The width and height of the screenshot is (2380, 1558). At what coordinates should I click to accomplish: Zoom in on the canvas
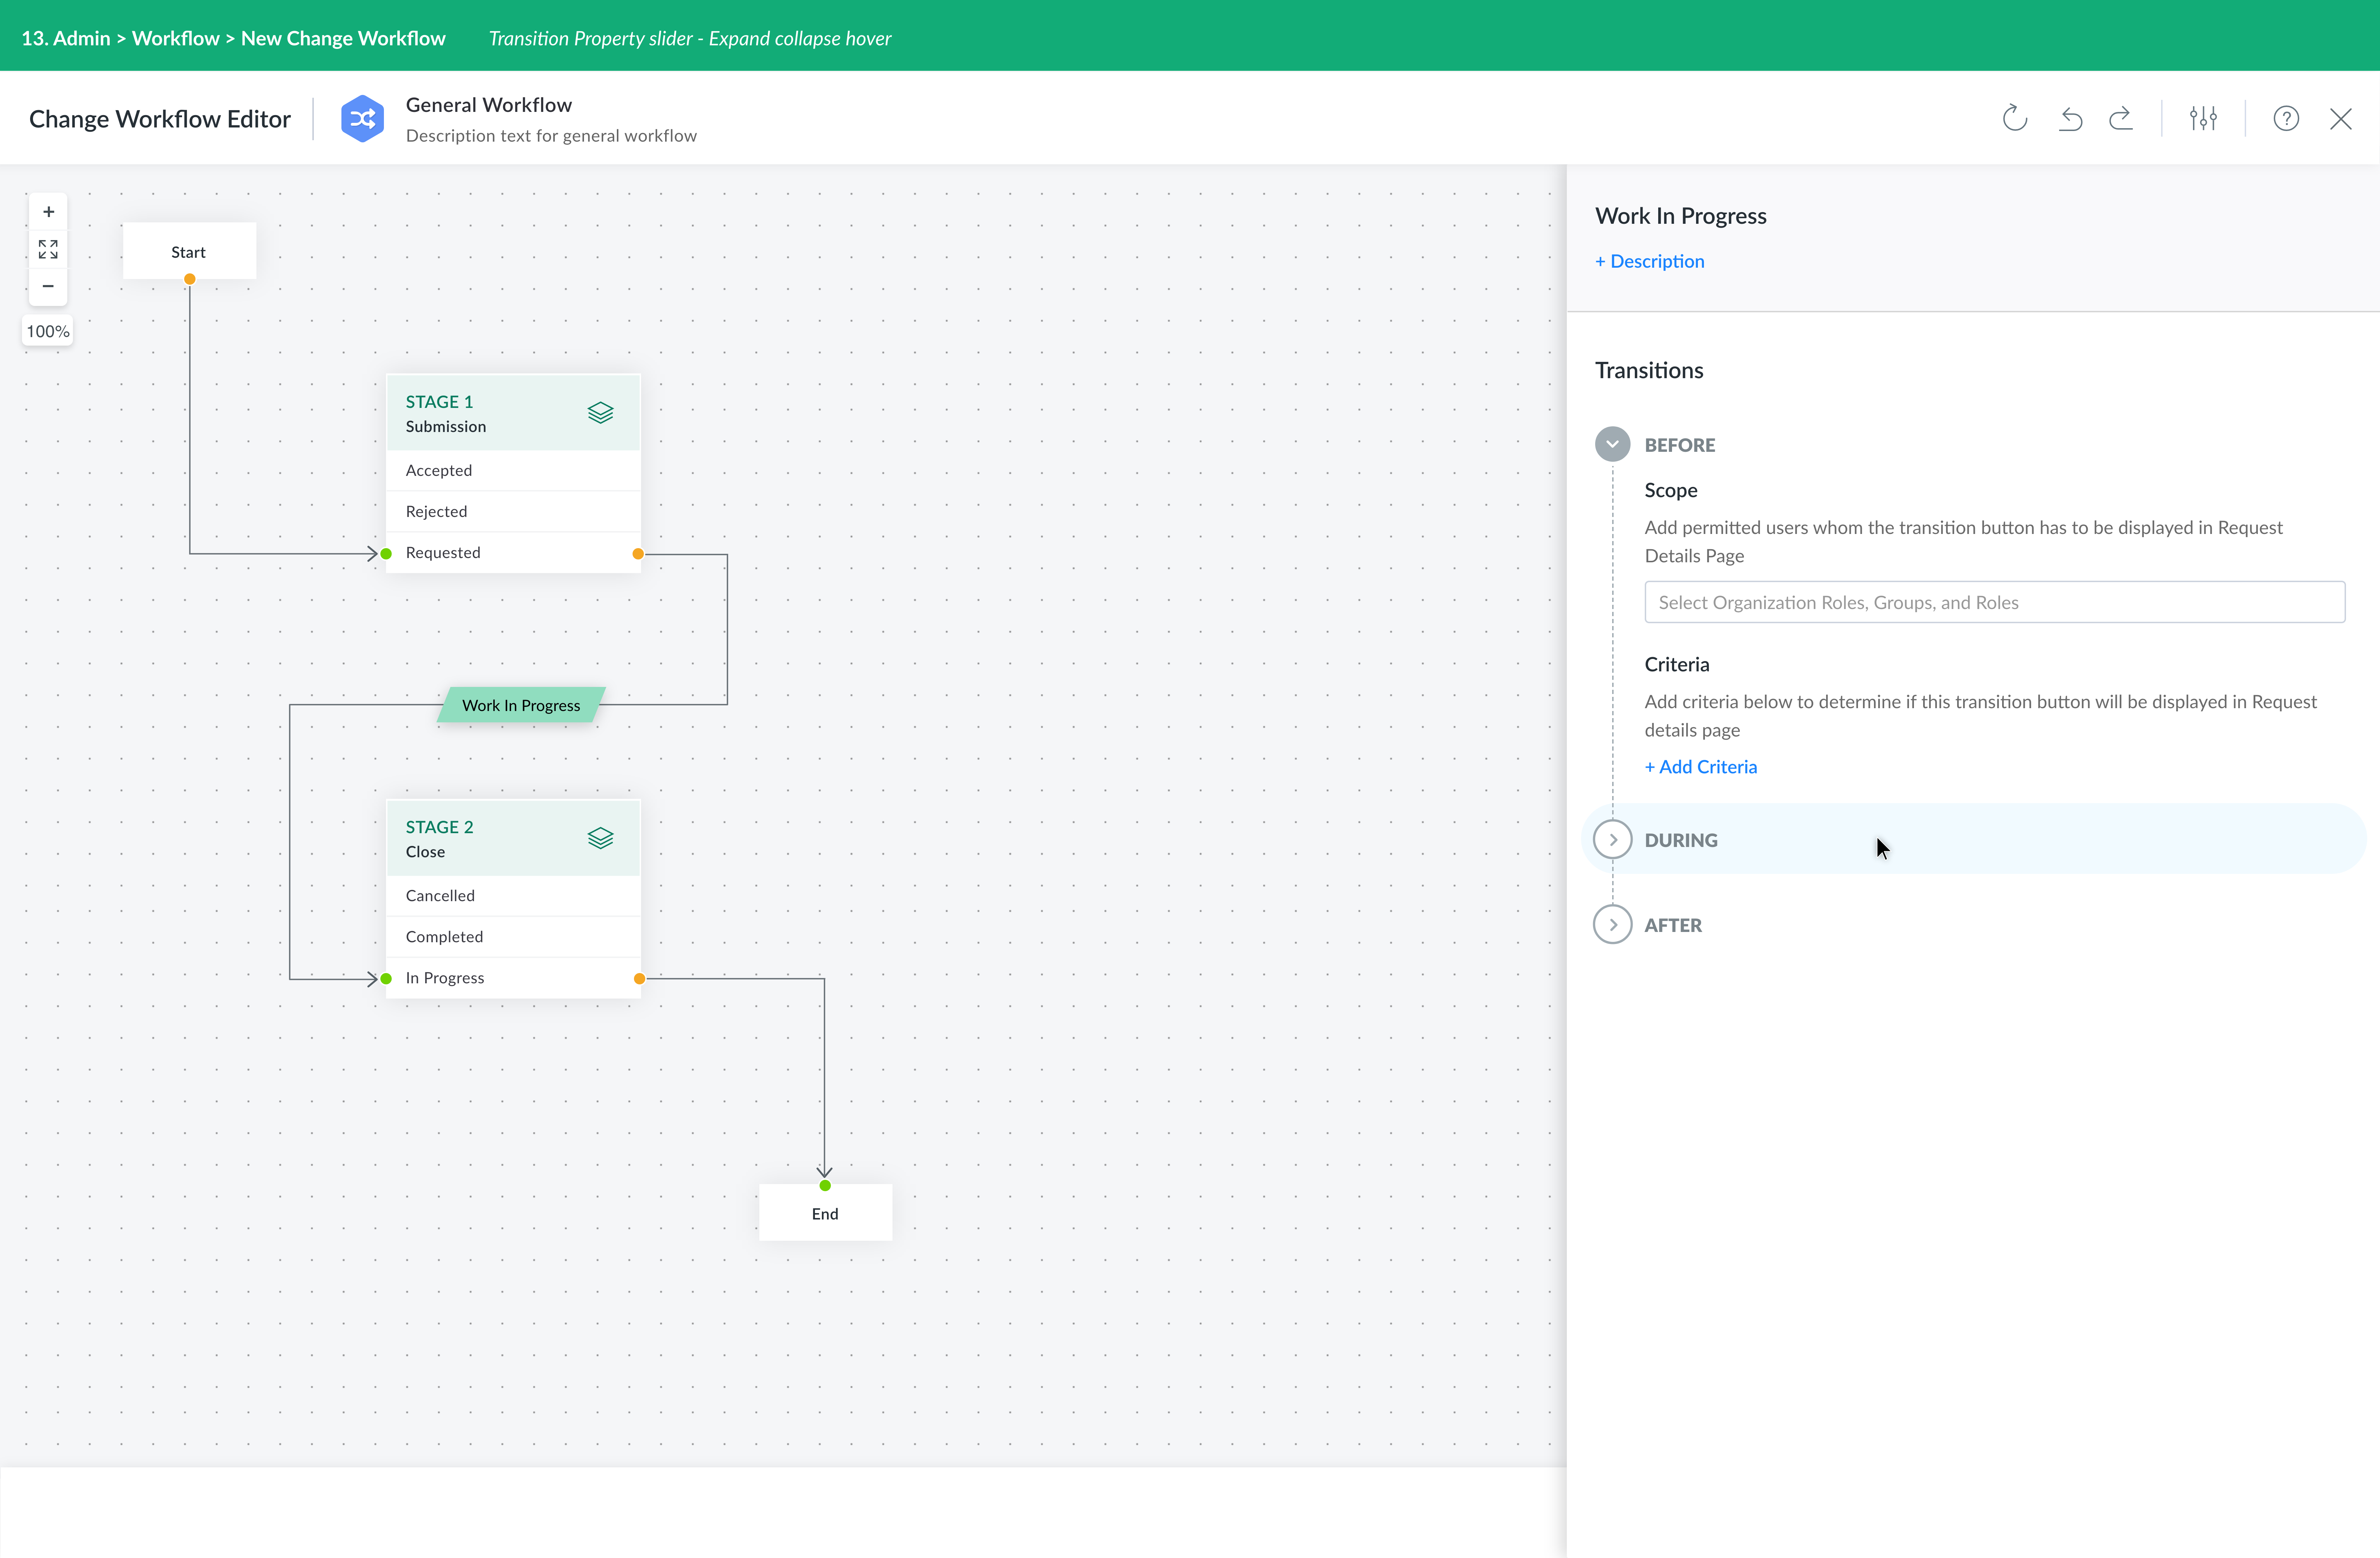(48, 212)
